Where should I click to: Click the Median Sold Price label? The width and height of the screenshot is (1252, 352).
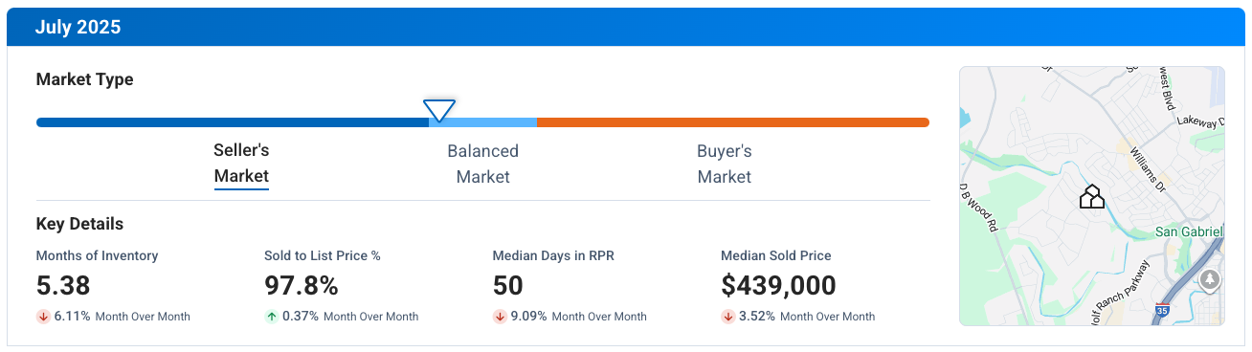[776, 255]
